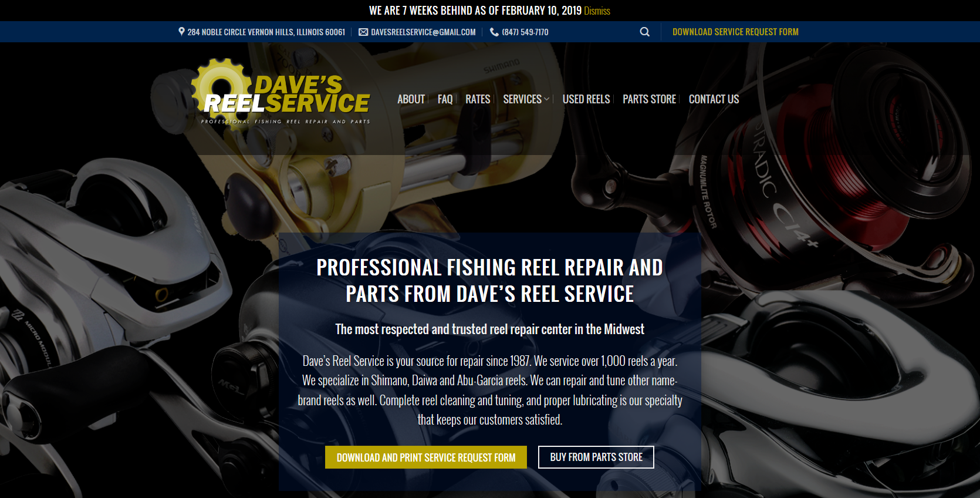Click Download and Print Service Request Form button
980x498 pixels.
(426, 457)
